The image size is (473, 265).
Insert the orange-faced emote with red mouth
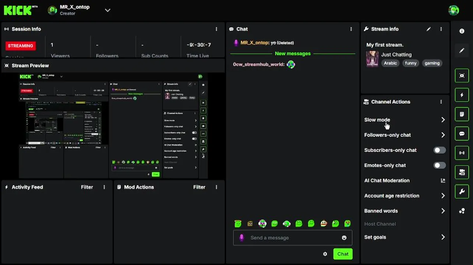323,223
